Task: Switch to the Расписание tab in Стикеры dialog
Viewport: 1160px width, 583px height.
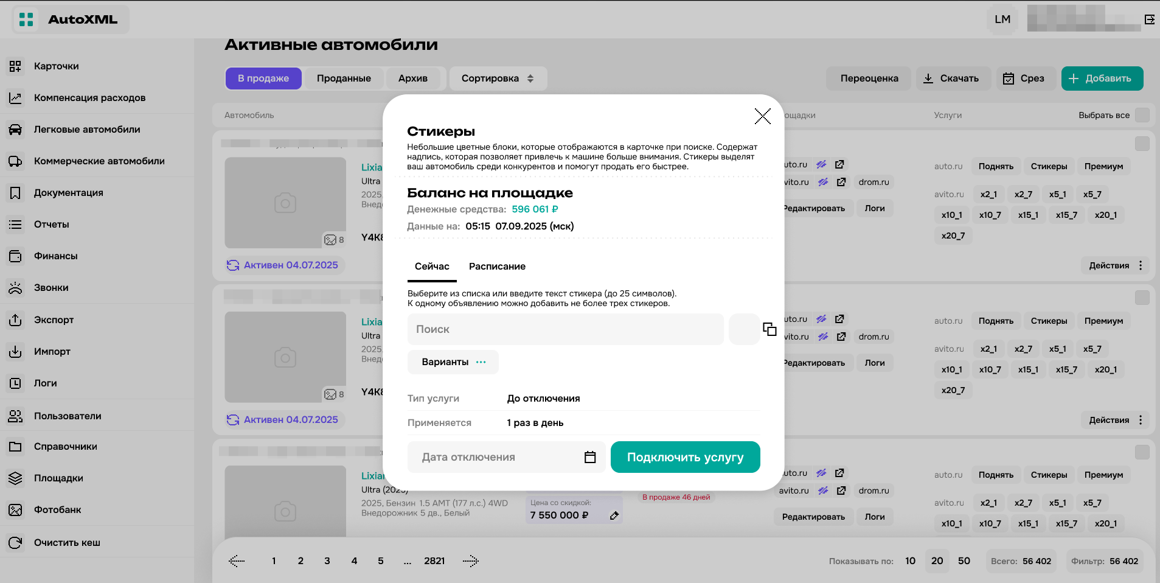Action: point(496,267)
